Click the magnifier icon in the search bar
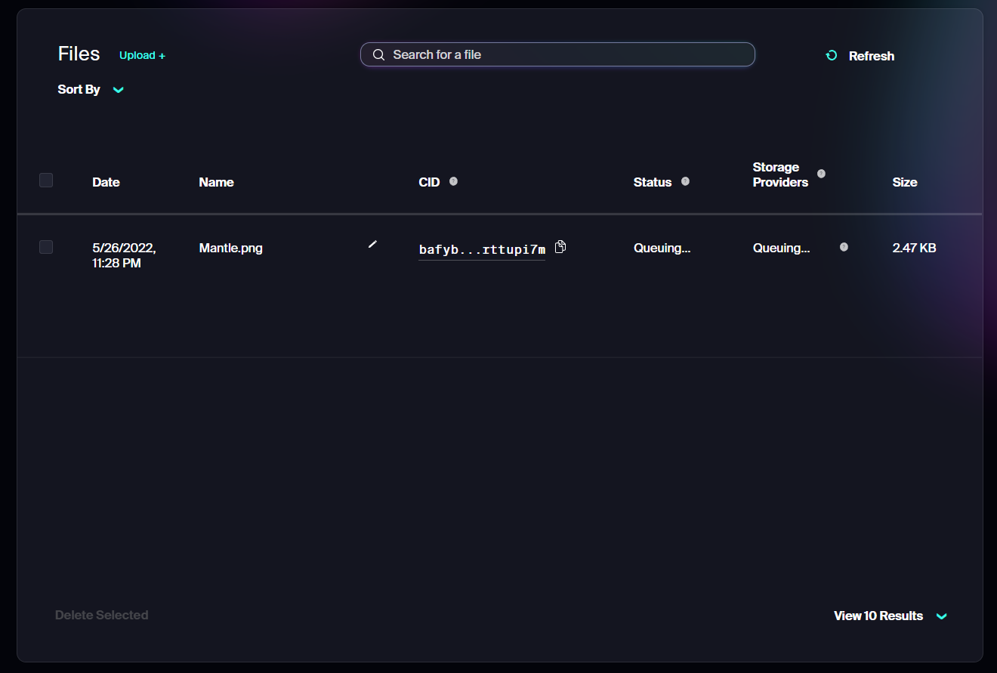Screen dimensions: 997x673 click(378, 55)
